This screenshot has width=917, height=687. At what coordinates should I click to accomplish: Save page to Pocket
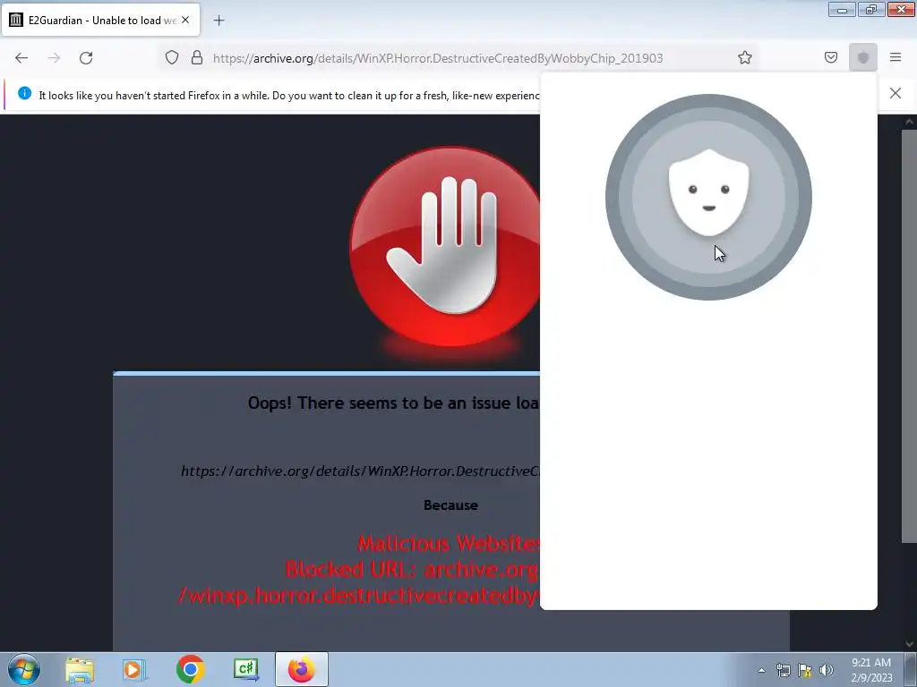tap(831, 57)
